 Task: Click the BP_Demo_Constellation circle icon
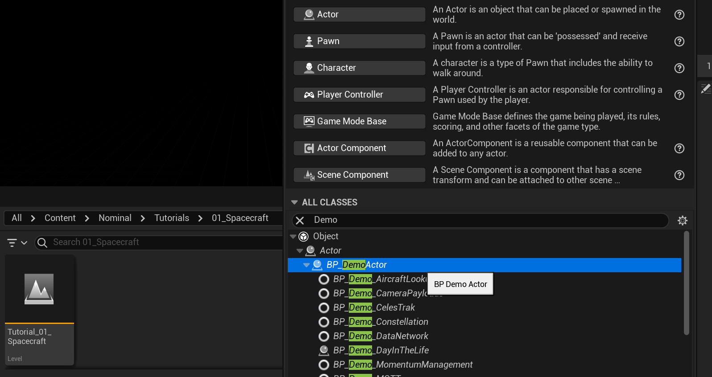click(324, 322)
